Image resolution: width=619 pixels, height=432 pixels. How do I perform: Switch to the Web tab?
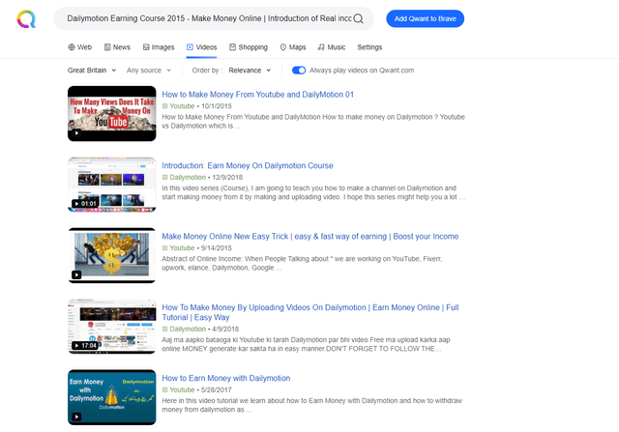[x=79, y=47]
